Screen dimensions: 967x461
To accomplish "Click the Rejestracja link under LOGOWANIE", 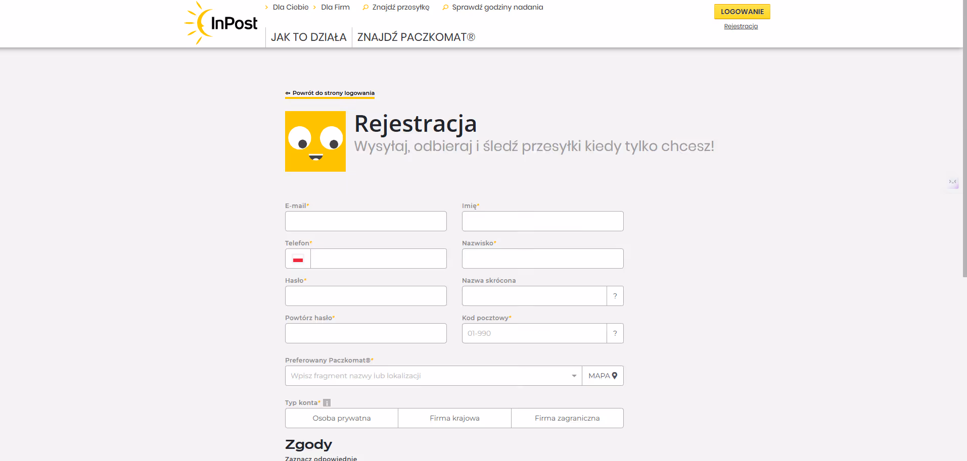I will coord(741,26).
